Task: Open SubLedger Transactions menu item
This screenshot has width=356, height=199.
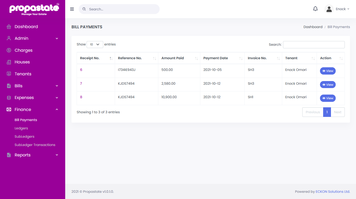Action: click(35, 145)
